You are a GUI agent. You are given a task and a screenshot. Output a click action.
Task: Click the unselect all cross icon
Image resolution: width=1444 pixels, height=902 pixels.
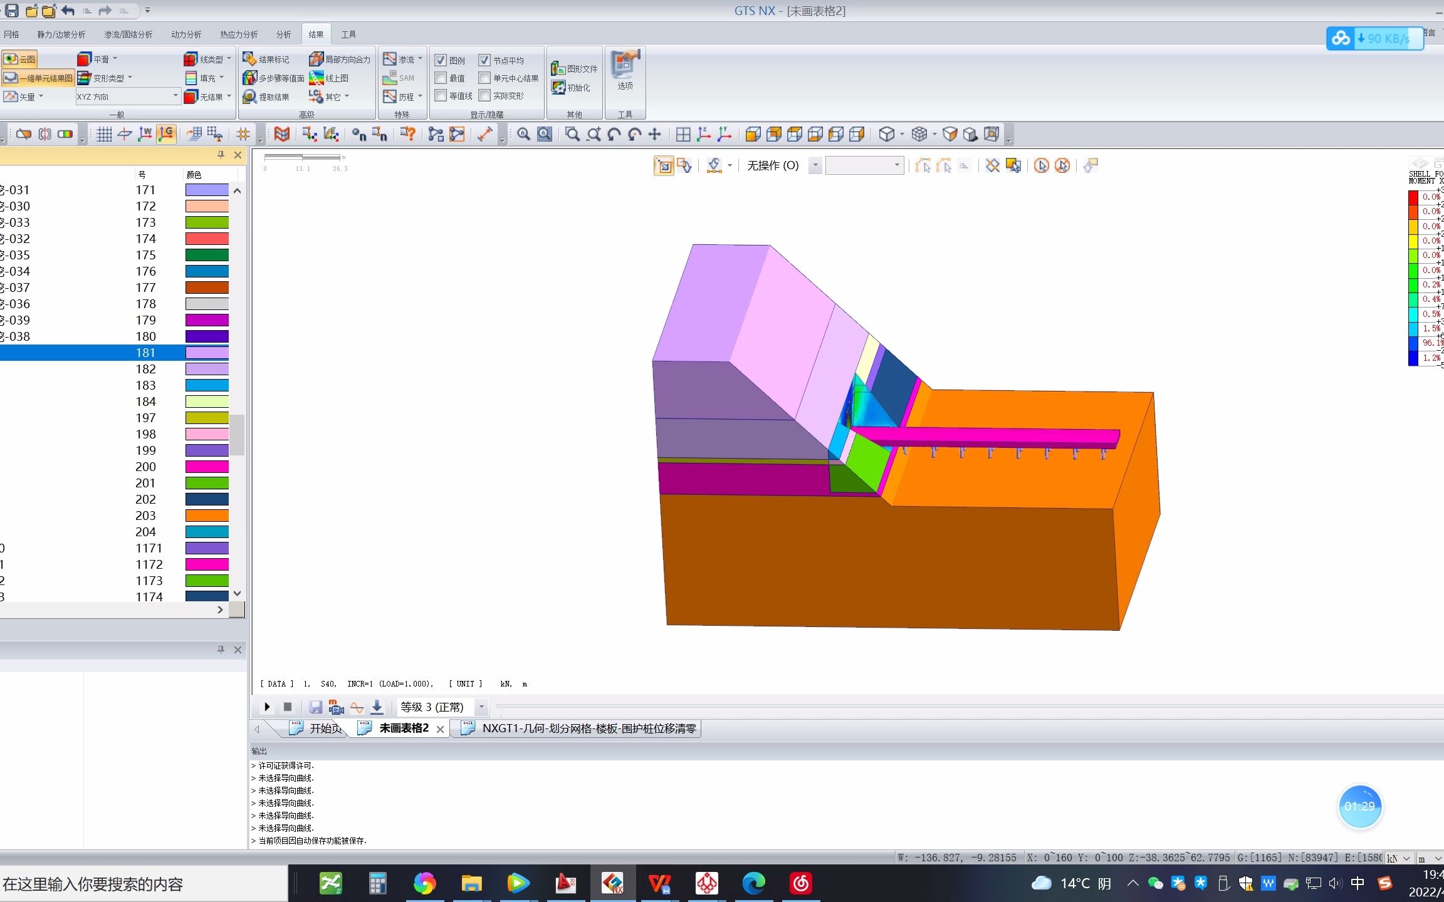coord(992,166)
